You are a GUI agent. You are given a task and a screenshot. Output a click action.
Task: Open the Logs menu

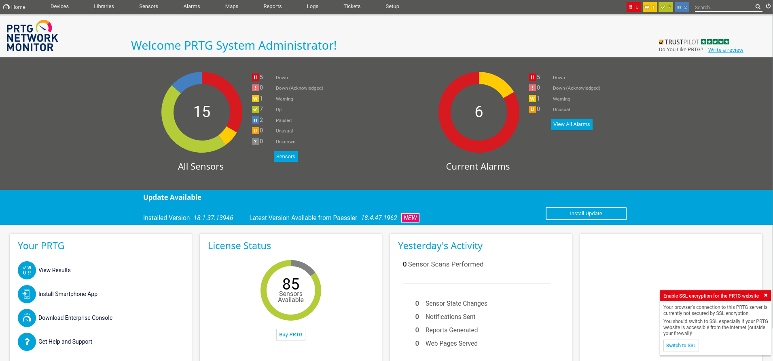point(313,6)
